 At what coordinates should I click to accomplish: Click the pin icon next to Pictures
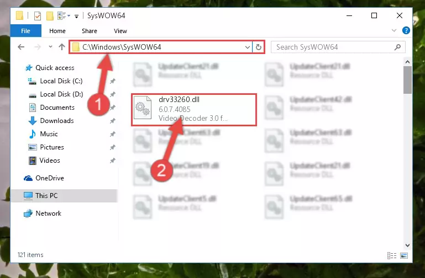(x=113, y=147)
